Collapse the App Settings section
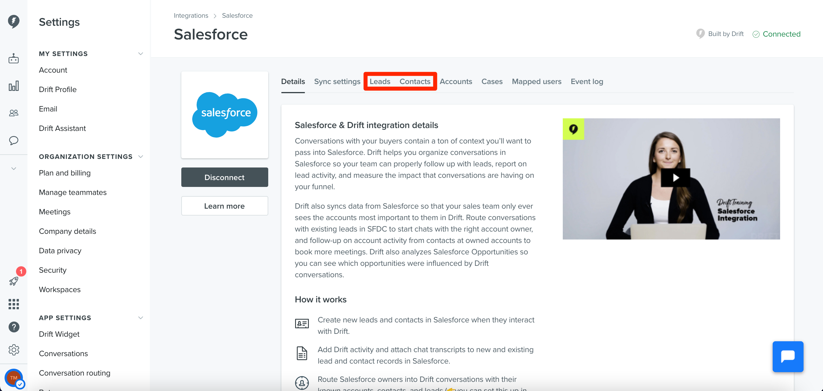The width and height of the screenshot is (823, 391). pyautogui.click(x=140, y=318)
